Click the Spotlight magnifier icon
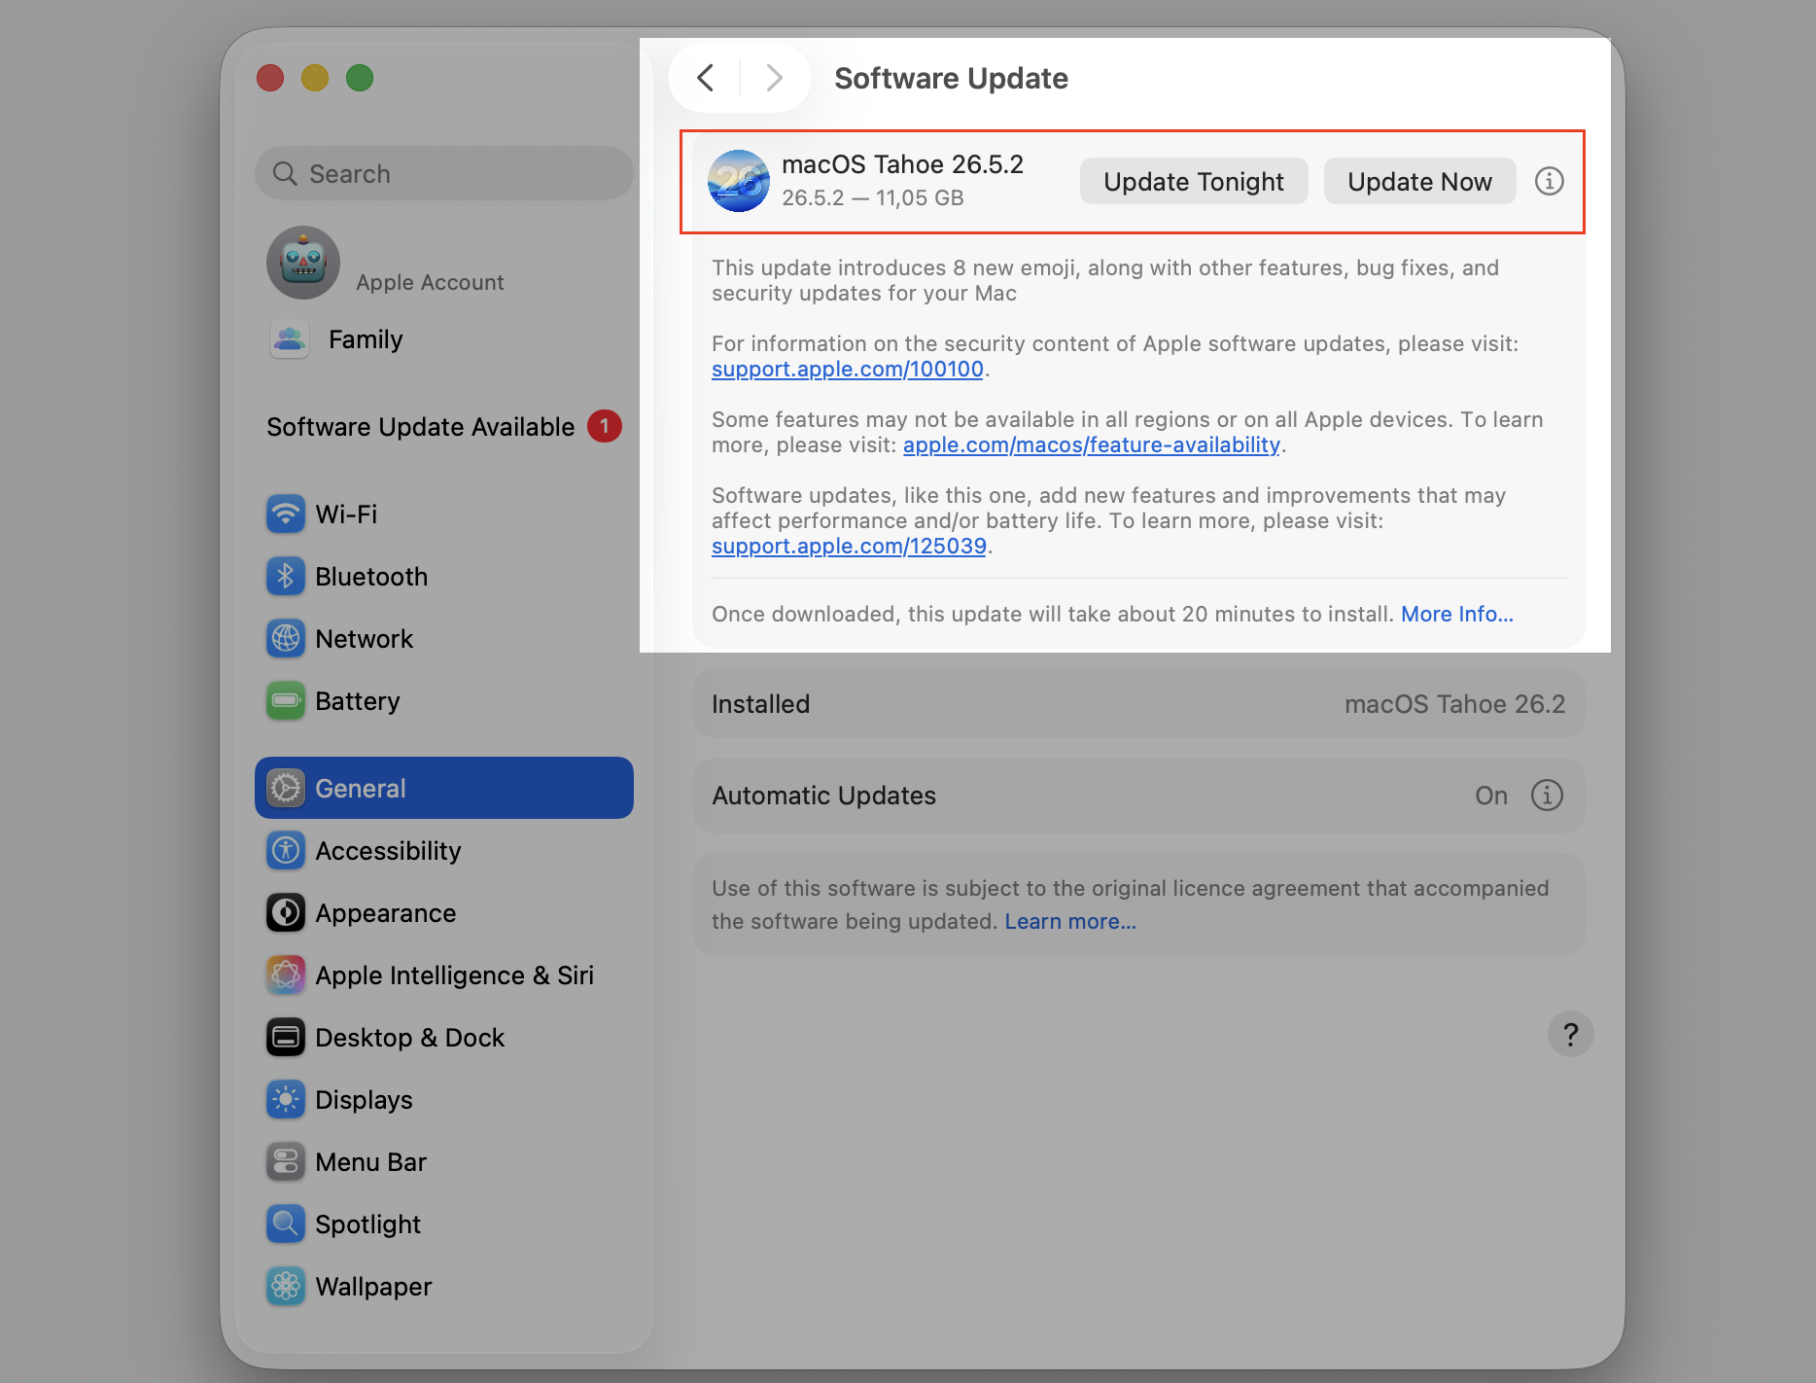Screen dimensions: 1816x1383 [286, 1223]
